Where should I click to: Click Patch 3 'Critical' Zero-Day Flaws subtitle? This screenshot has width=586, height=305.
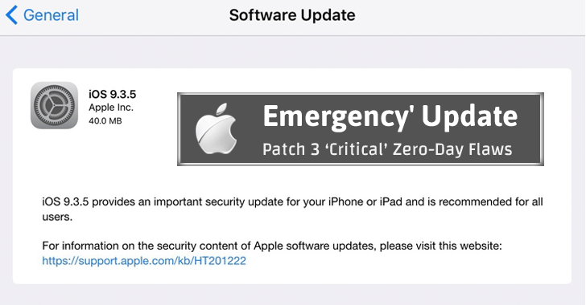387,149
